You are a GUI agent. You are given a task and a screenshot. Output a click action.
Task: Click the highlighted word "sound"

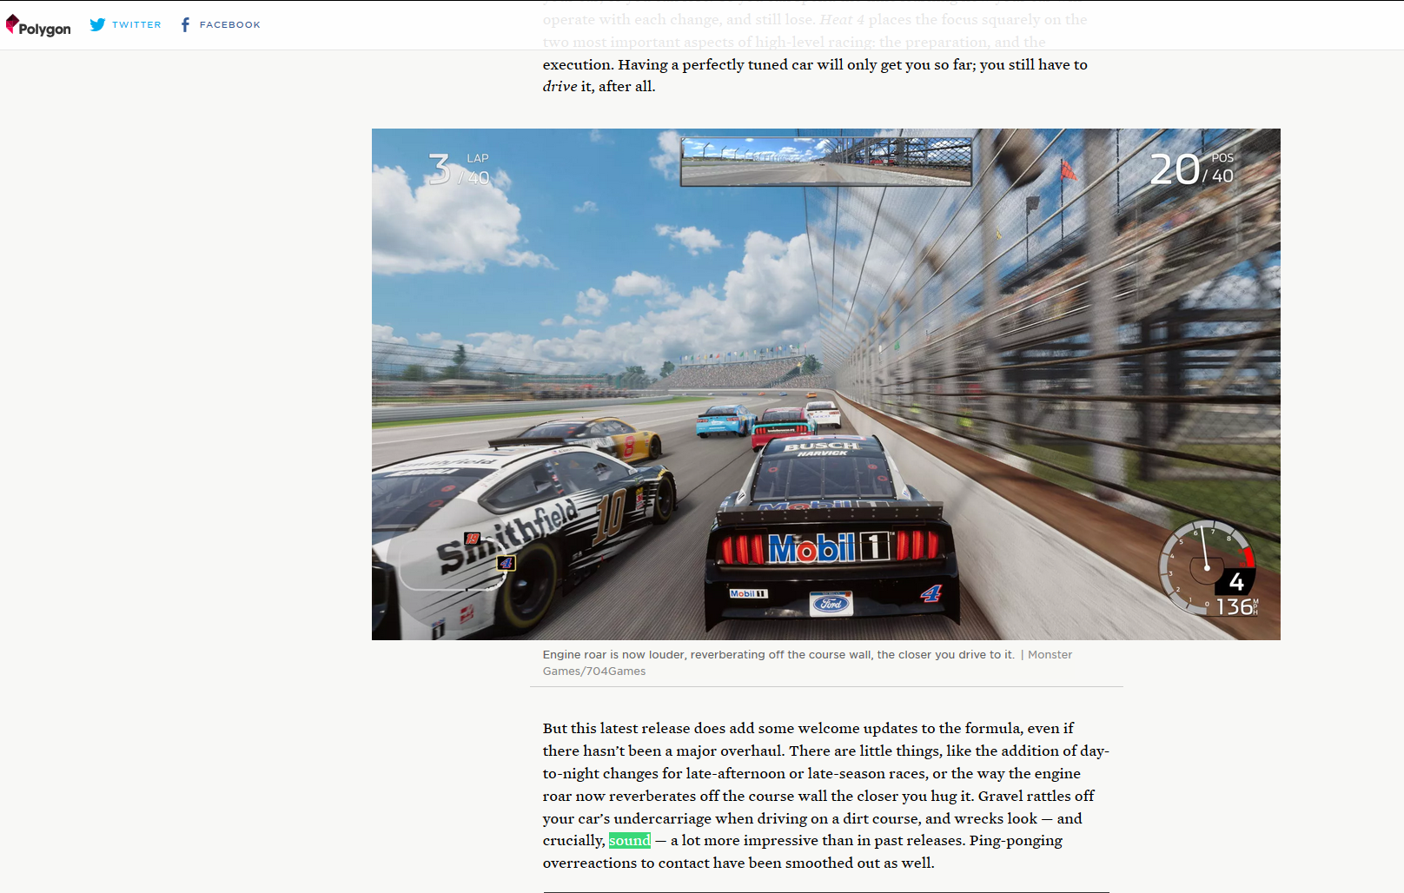[x=630, y=840]
